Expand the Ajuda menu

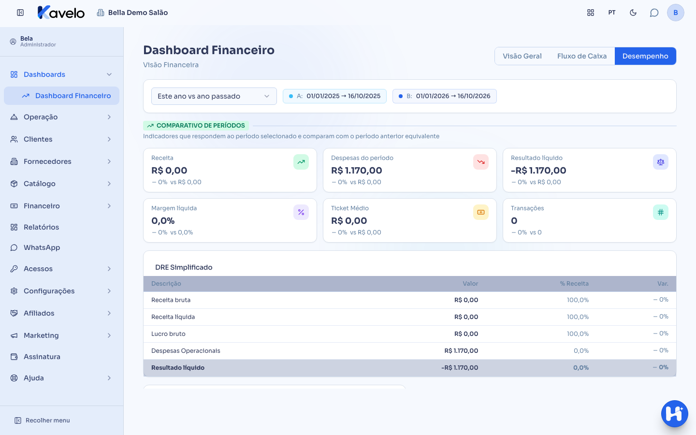tap(62, 378)
